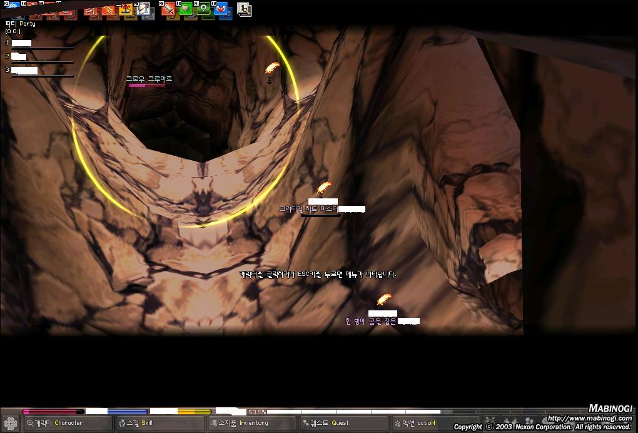Select party member 2 in the party list
This screenshot has height=433, width=638.
click(39, 58)
